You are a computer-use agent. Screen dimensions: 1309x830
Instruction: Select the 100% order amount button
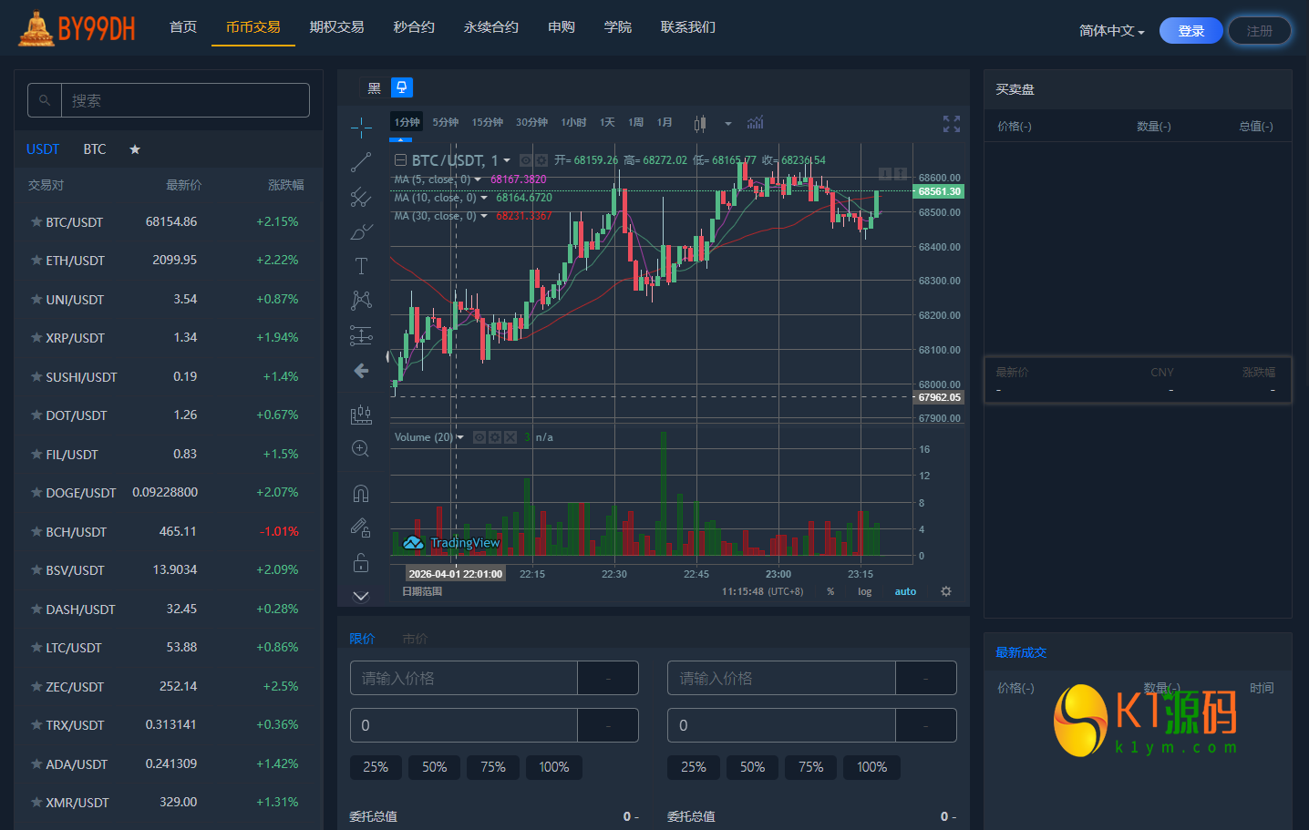coord(553,767)
